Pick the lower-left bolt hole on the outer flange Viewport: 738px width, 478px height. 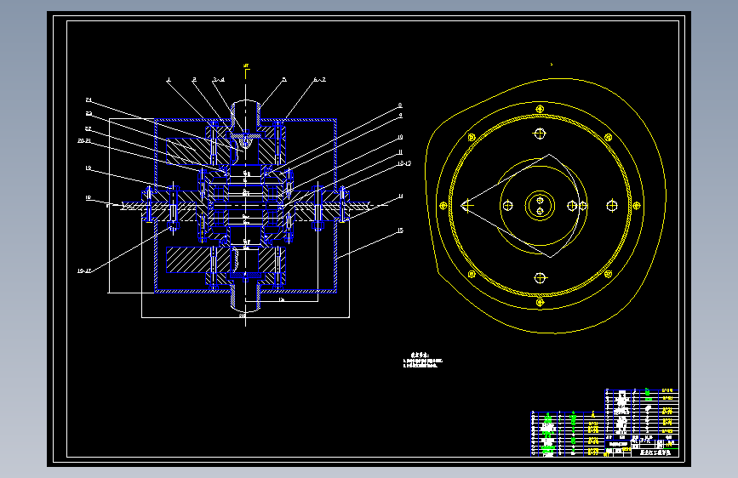tap(472, 274)
